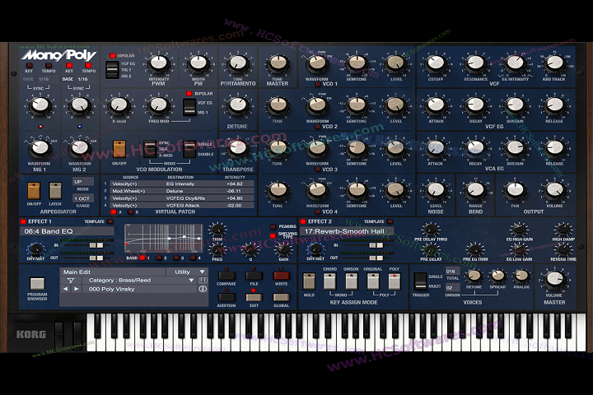This screenshot has height=395, width=593.
Task: Click the Effect 1 Dry/Wet knob
Action: [x=35, y=249]
